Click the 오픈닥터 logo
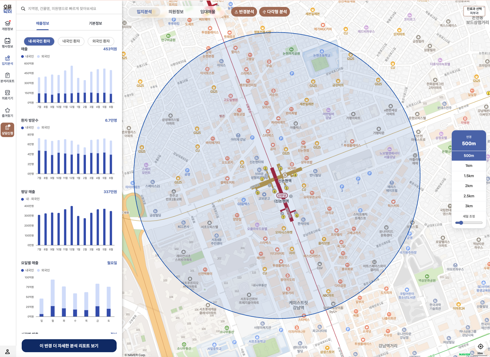The image size is (490, 357). tap(8, 9)
